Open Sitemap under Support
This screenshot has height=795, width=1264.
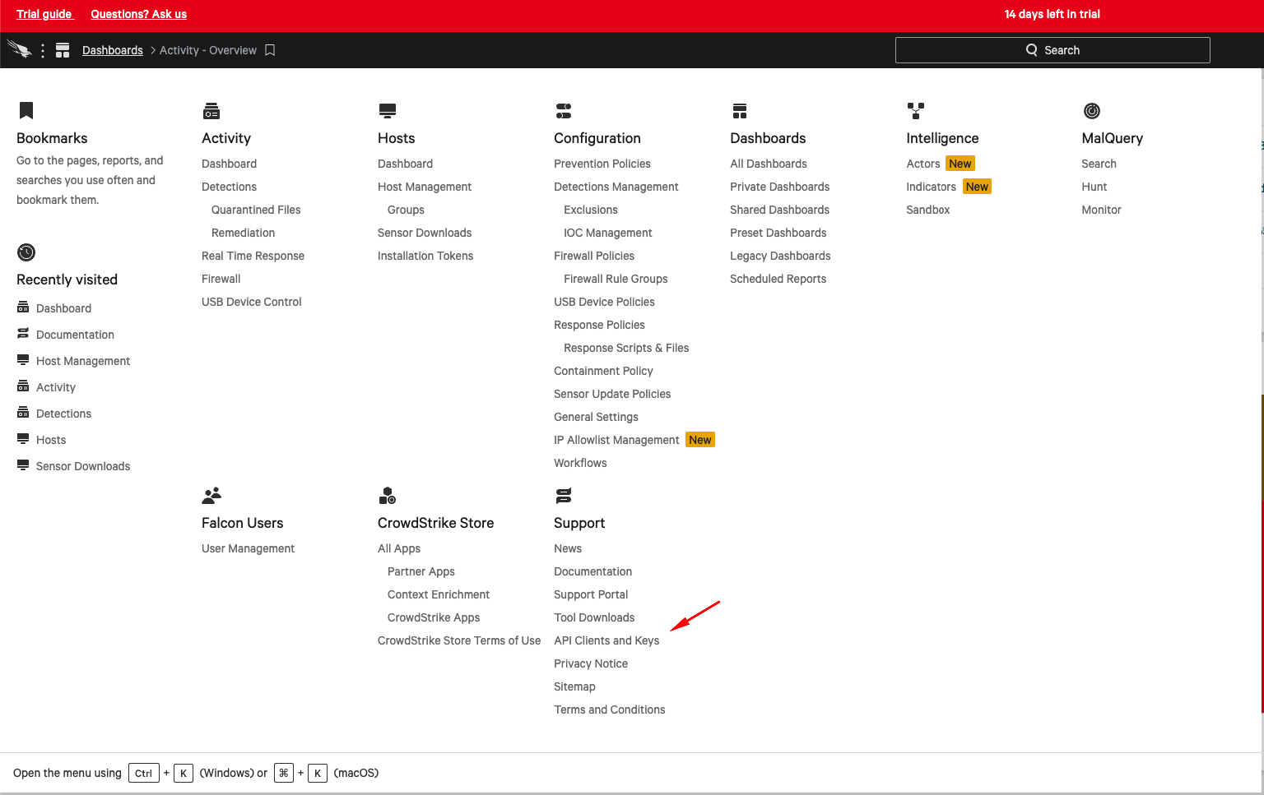coord(574,686)
